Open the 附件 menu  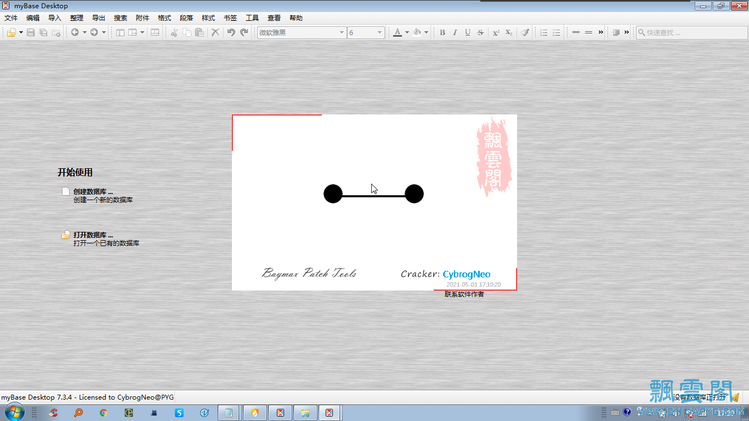(143, 18)
